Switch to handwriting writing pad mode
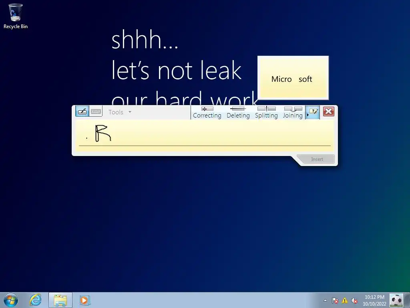 tap(82, 111)
